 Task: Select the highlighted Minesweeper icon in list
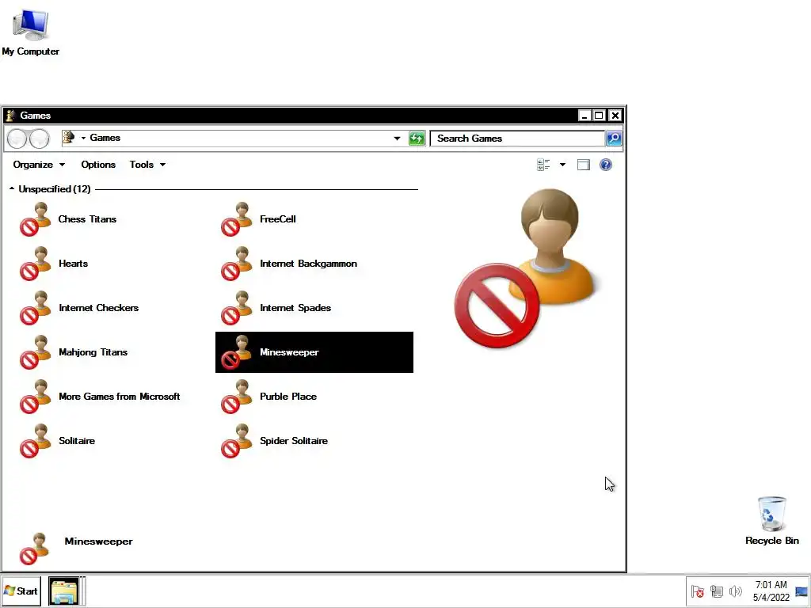(x=237, y=352)
